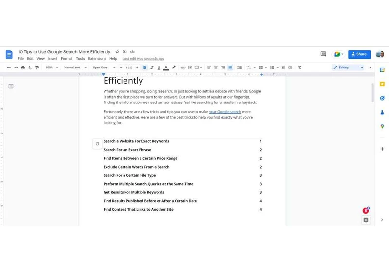Open the Insert menu
The image size is (389, 272).
point(53,59)
